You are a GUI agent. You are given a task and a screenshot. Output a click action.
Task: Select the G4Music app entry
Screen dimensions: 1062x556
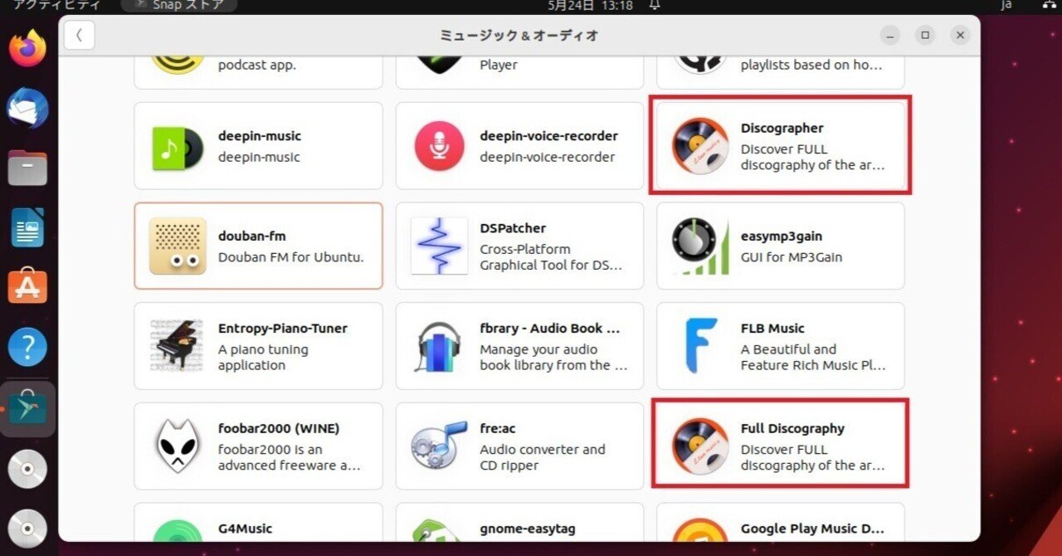pos(257,529)
